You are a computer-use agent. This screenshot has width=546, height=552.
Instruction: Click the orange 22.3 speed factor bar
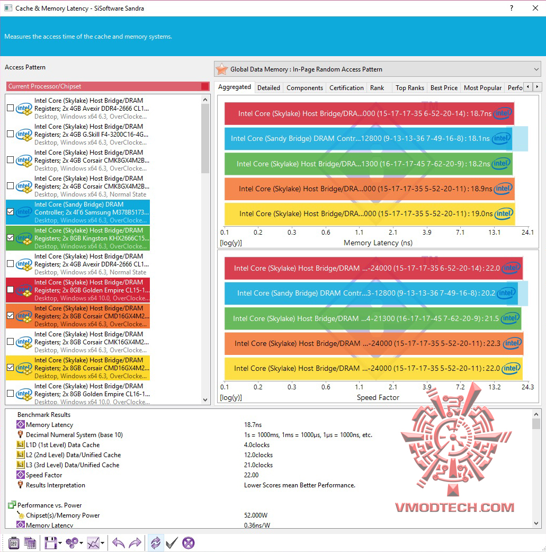(374, 343)
